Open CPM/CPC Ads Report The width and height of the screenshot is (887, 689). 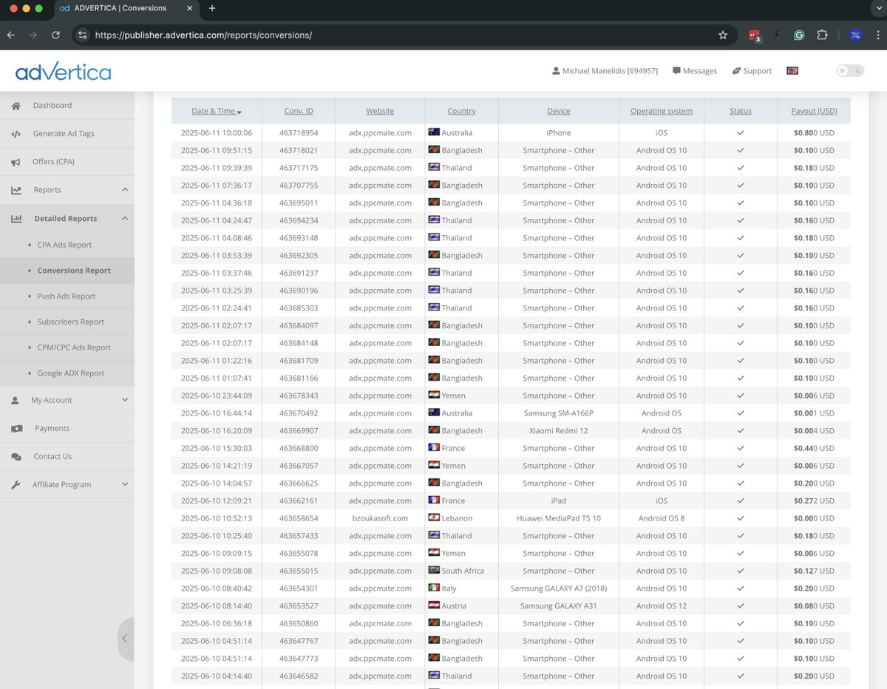pos(74,347)
